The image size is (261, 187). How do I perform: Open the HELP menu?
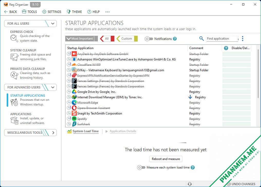tap(94, 12)
